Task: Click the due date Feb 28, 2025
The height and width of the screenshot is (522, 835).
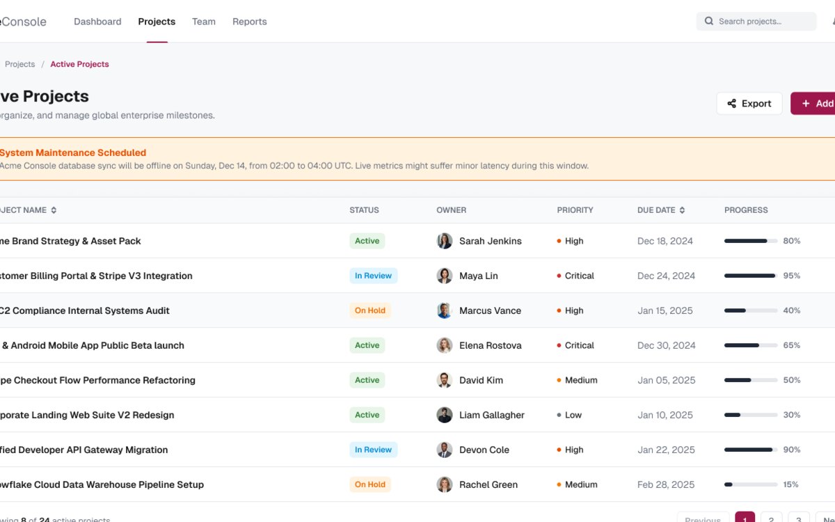Action: 666,484
